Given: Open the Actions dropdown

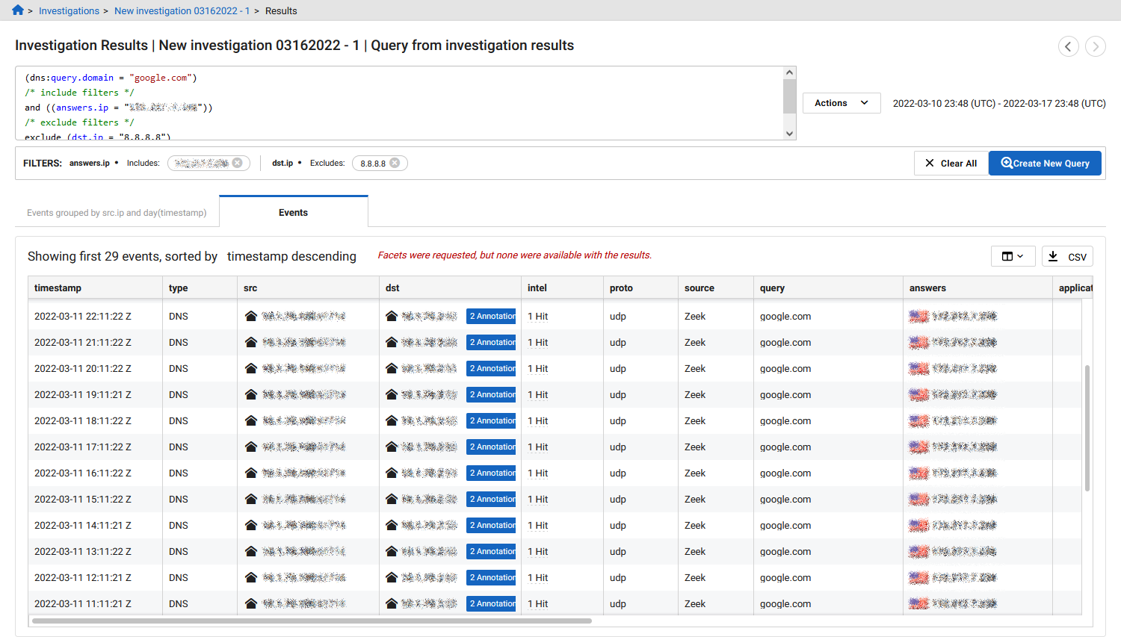Looking at the screenshot, I should tap(841, 103).
